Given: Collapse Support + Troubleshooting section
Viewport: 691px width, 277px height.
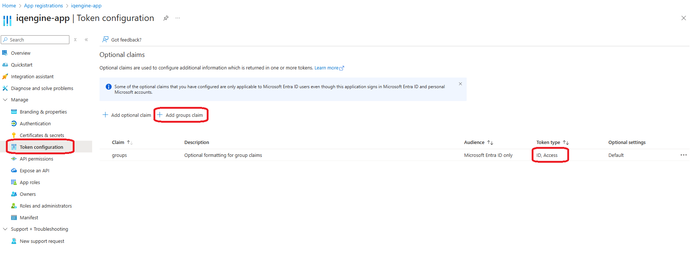Looking at the screenshot, I should [5, 229].
